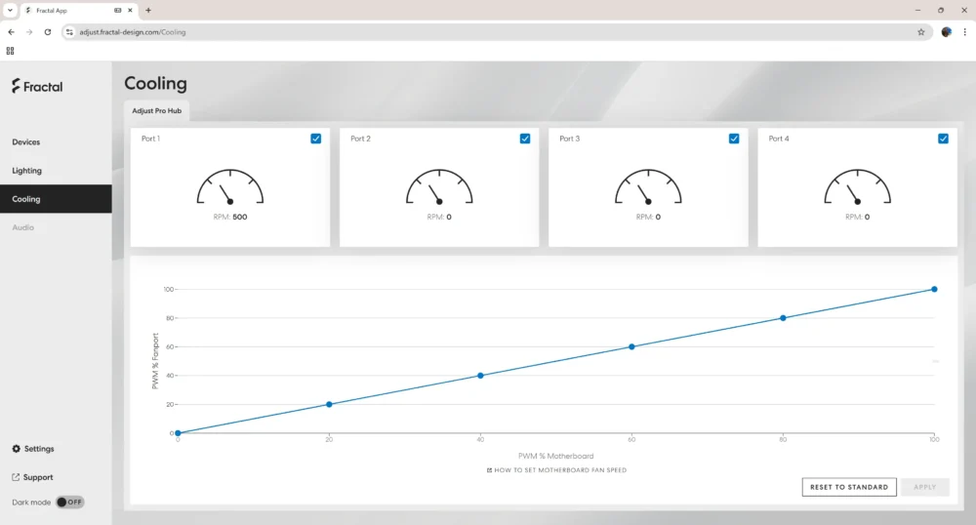Uncheck the Port 3 checkbox
Viewport: 976px width, 525px height.
coord(735,139)
